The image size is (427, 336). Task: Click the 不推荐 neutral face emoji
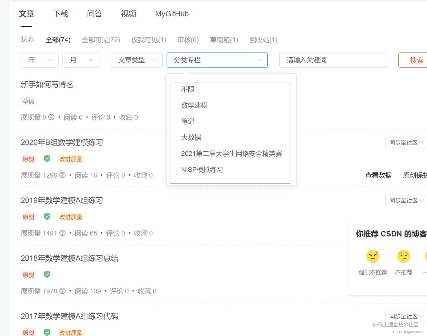(x=404, y=256)
